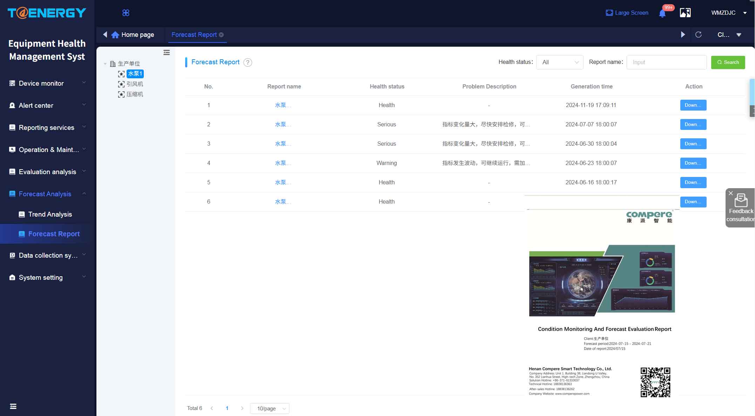Click the help icon beside Forecast Report

coord(248,62)
